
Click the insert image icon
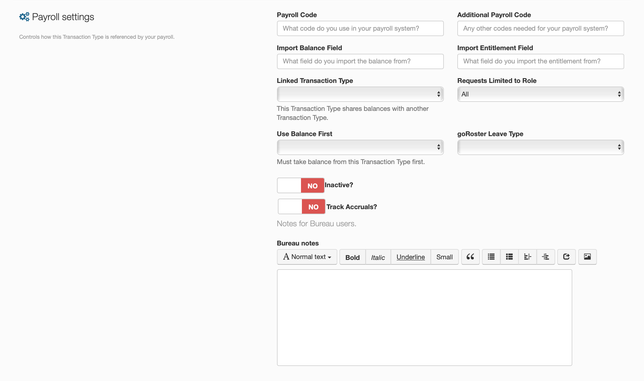tap(587, 257)
